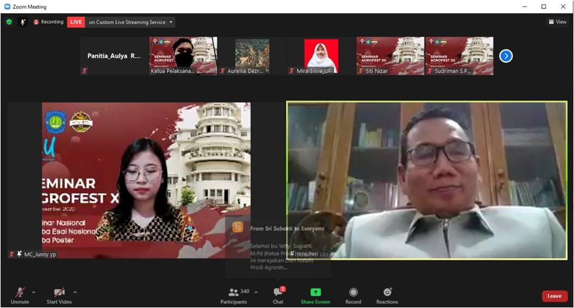Select Panitia_Aulya participant tile
This screenshot has width=574, height=308.
coord(114,56)
